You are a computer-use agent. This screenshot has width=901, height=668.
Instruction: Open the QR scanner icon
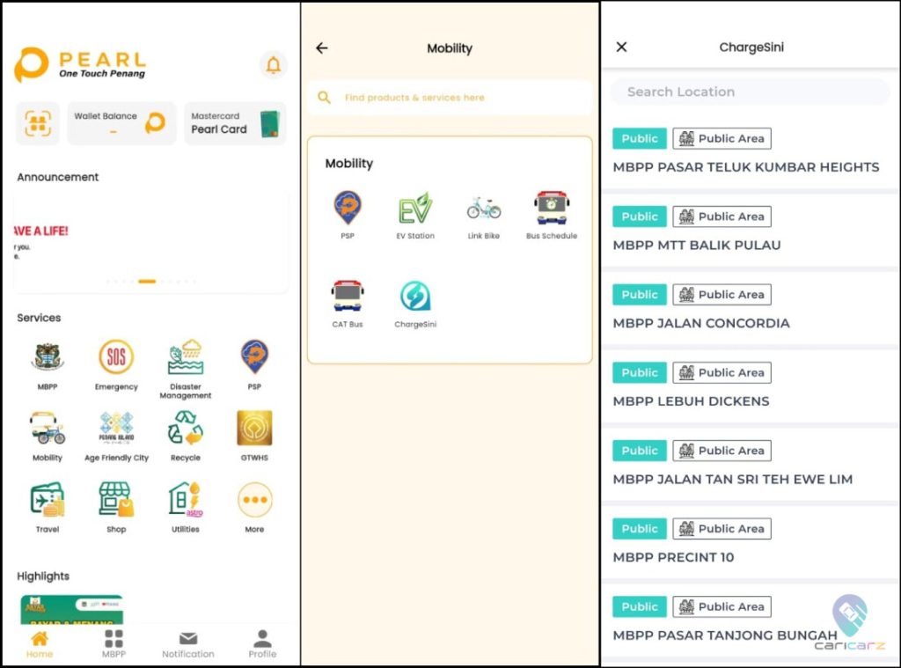[38, 123]
